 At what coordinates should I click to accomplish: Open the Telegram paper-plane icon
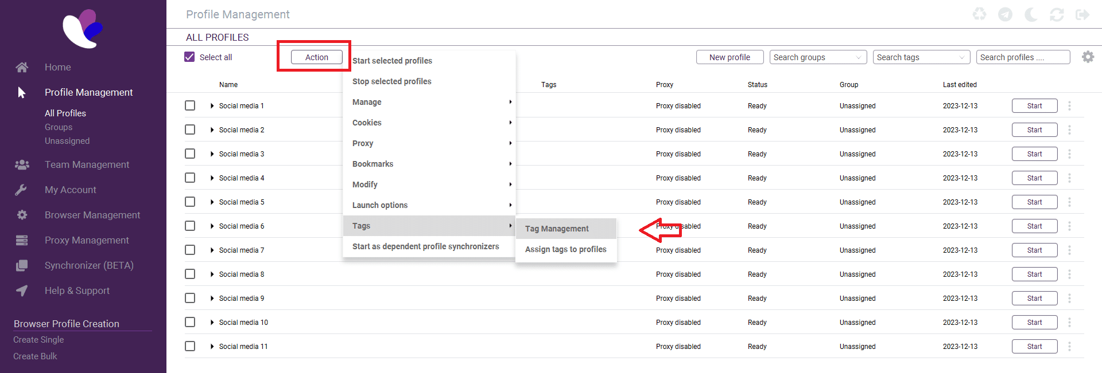1005,14
